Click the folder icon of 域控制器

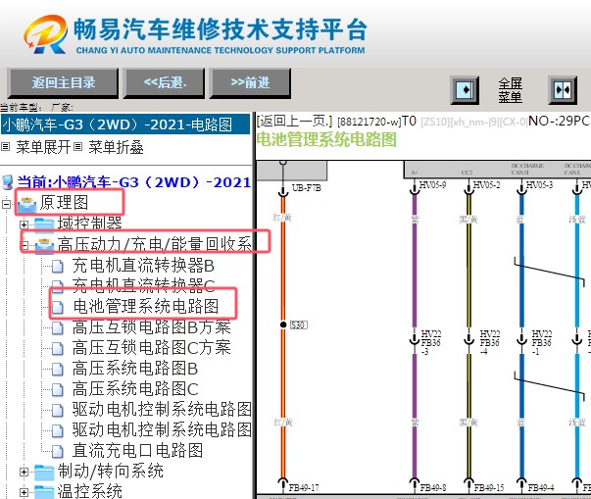coord(44,225)
